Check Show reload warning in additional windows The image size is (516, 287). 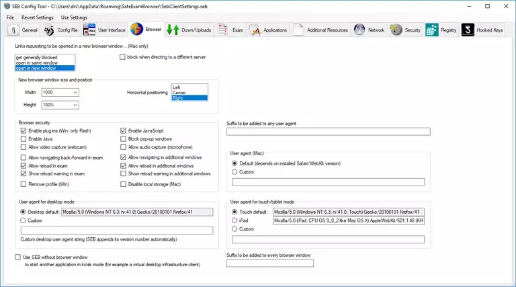coord(123,173)
